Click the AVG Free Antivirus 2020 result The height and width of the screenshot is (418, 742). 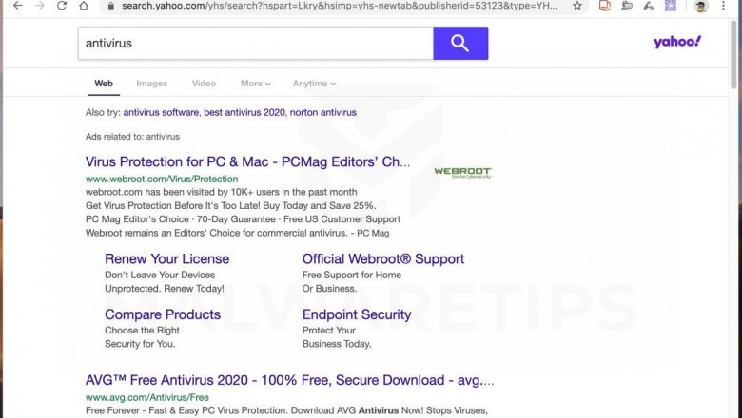289,380
